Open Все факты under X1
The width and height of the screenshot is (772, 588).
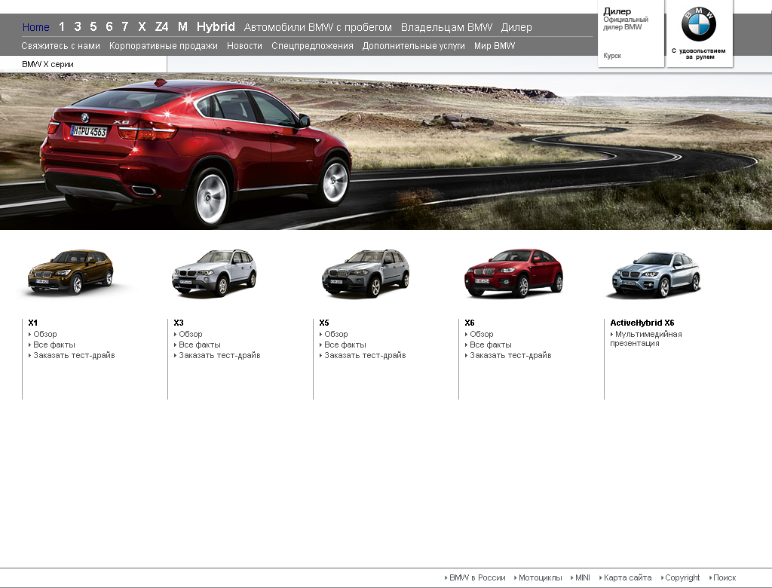(x=54, y=345)
